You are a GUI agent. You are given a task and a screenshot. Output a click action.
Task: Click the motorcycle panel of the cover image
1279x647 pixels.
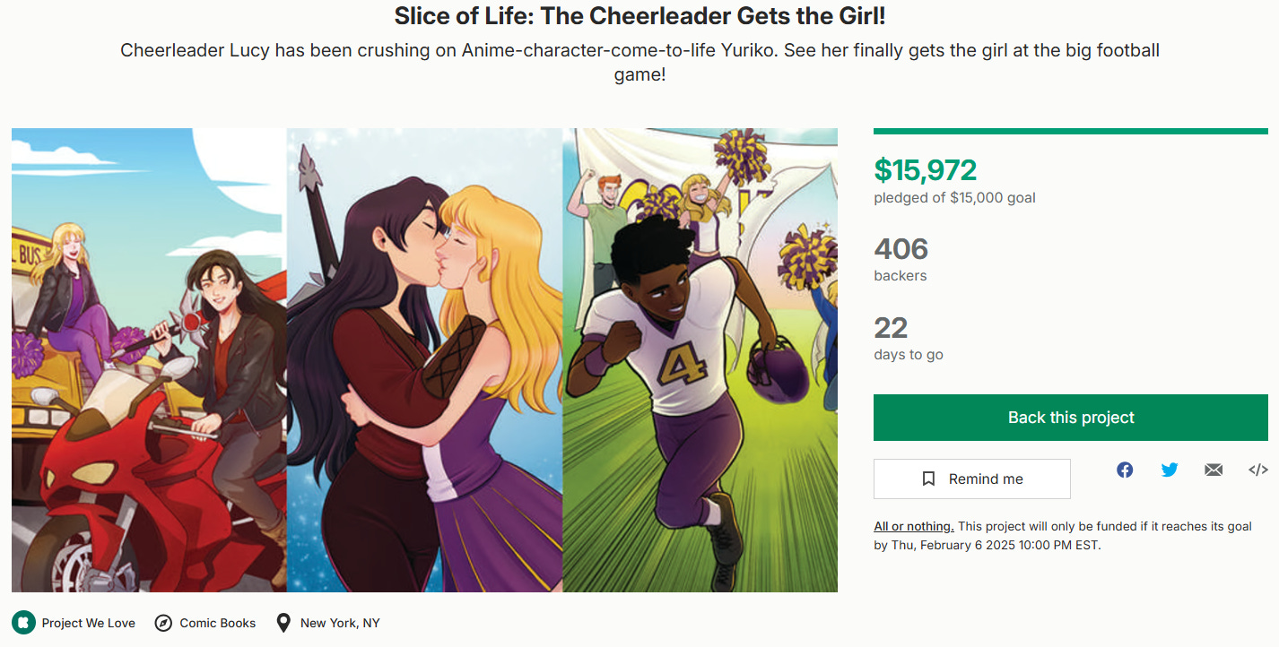(149, 360)
